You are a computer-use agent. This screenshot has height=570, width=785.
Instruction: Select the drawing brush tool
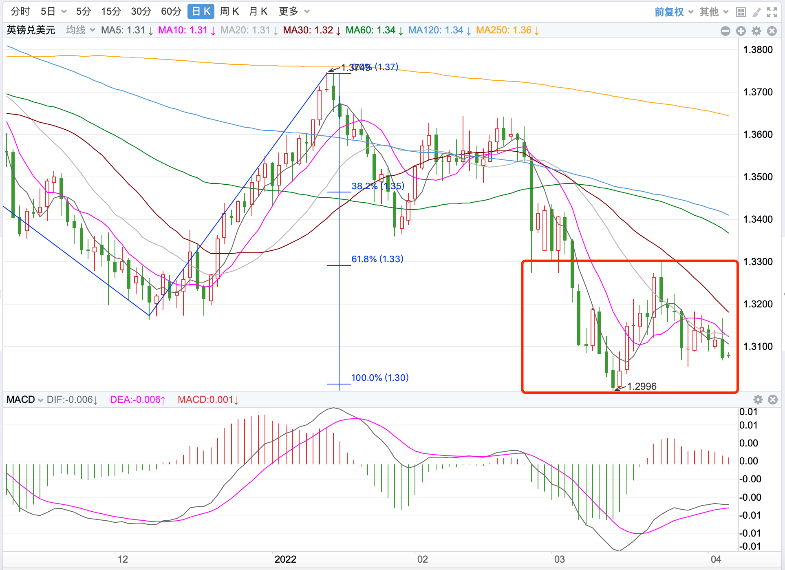coord(756,12)
